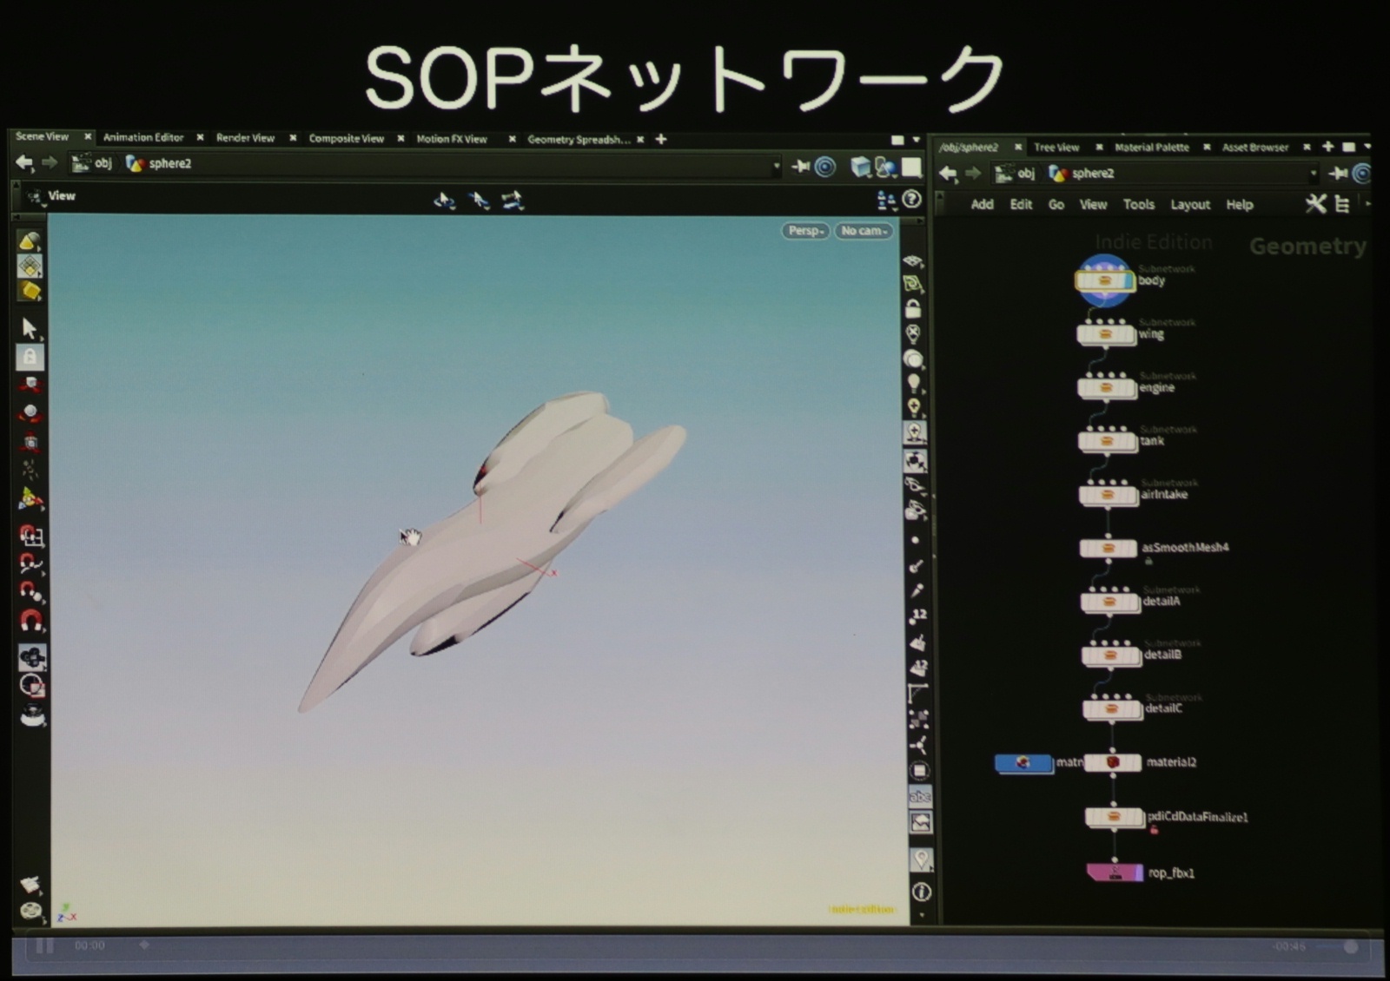Toggle the display points dot icon on right toolbar
This screenshot has width=1390, height=981.
point(916,540)
